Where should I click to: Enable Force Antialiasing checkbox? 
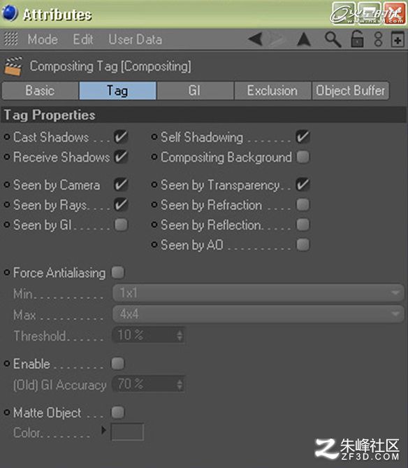(x=118, y=273)
